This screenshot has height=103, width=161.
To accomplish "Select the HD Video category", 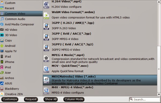I will (21, 30).
